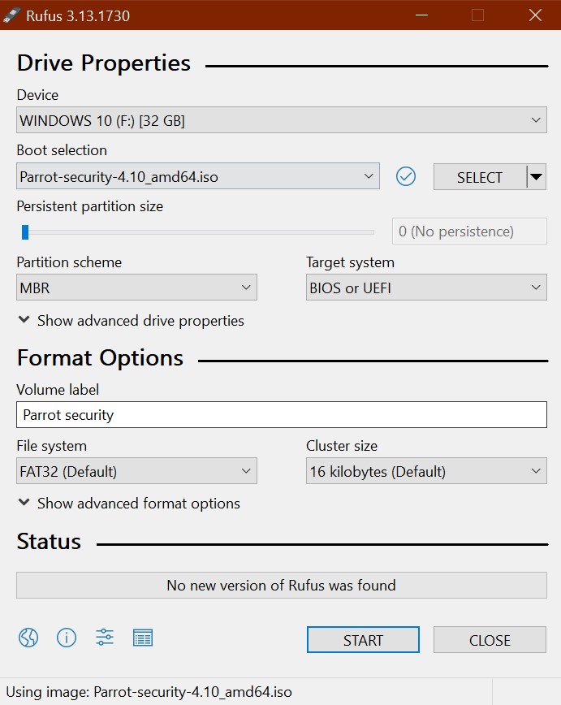Minimize the Rufus window
Viewport: 561px width, 705px height.
pos(421,15)
